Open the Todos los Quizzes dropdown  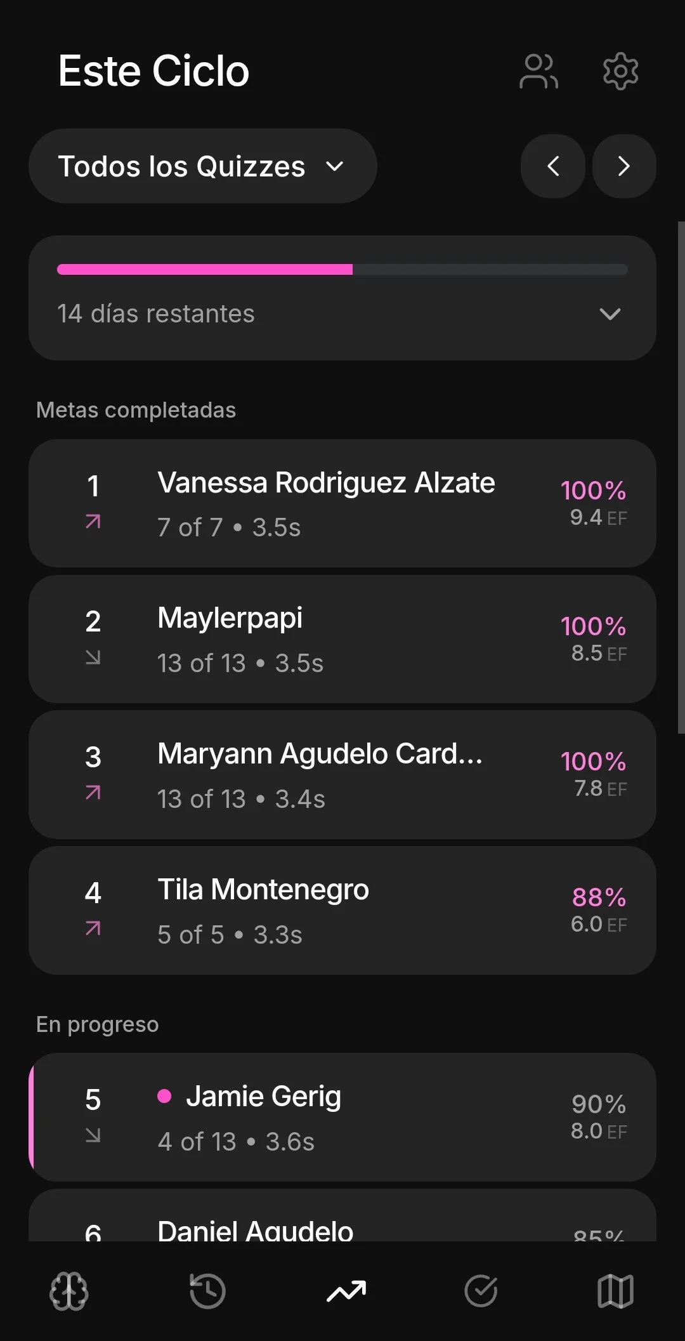(203, 166)
